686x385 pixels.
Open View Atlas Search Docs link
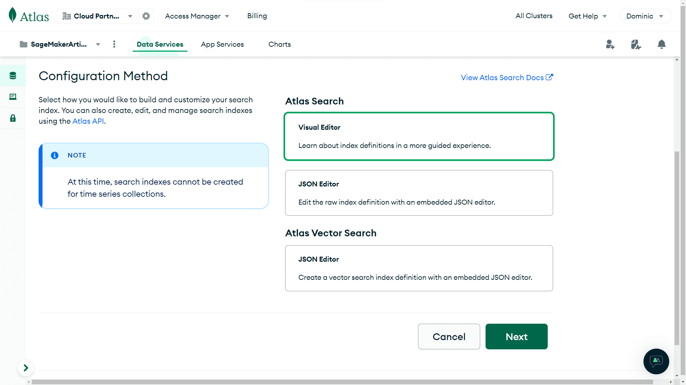(507, 77)
